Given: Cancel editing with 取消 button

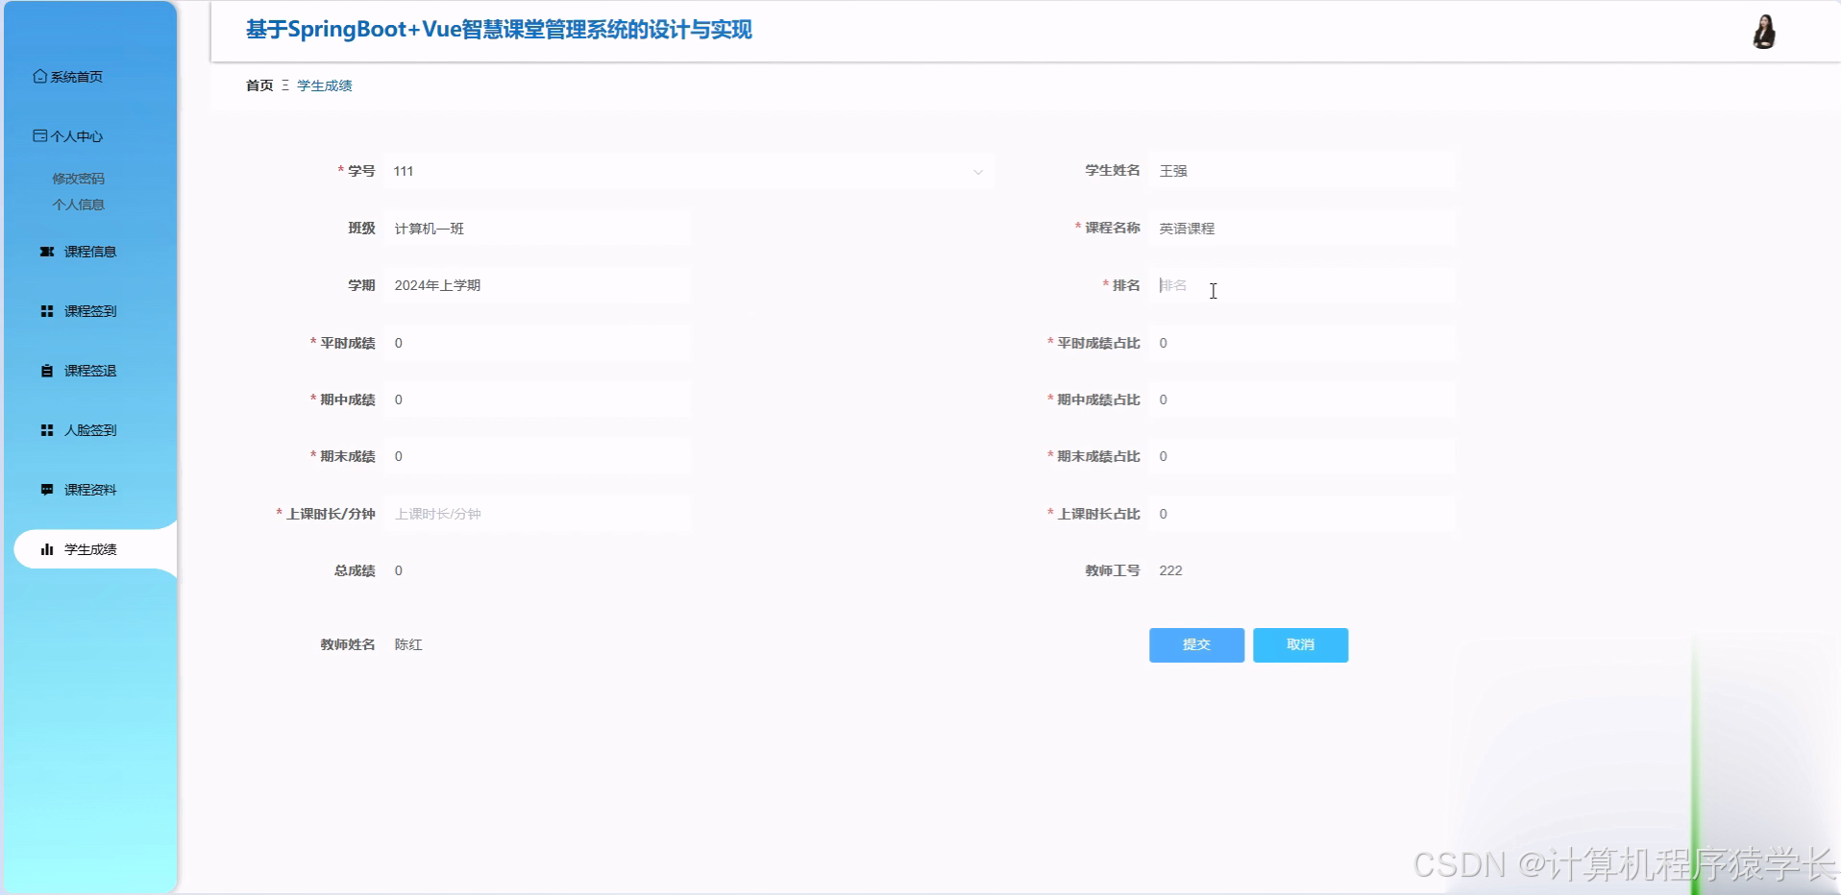Looking at the screenshot, I should click(1299, 644).
